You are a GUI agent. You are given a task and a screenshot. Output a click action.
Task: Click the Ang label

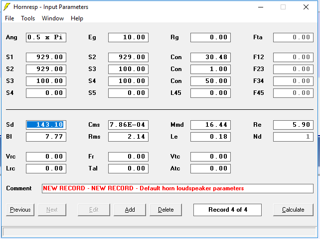(11, 37)
